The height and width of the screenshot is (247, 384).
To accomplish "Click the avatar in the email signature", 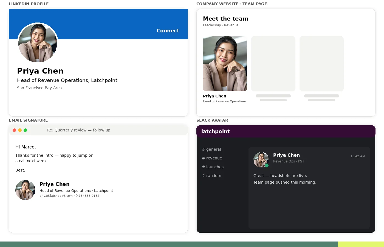I will (25, 190).
